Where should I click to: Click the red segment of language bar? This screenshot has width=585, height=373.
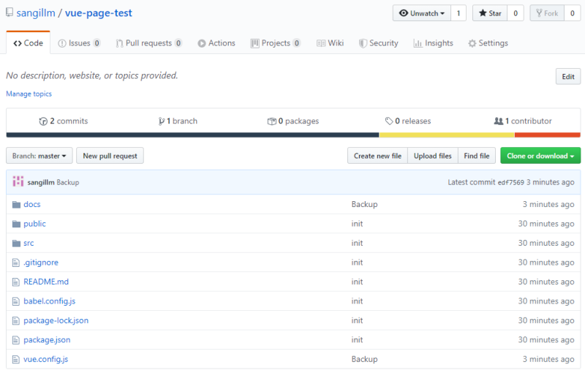[x=547, y=135]
